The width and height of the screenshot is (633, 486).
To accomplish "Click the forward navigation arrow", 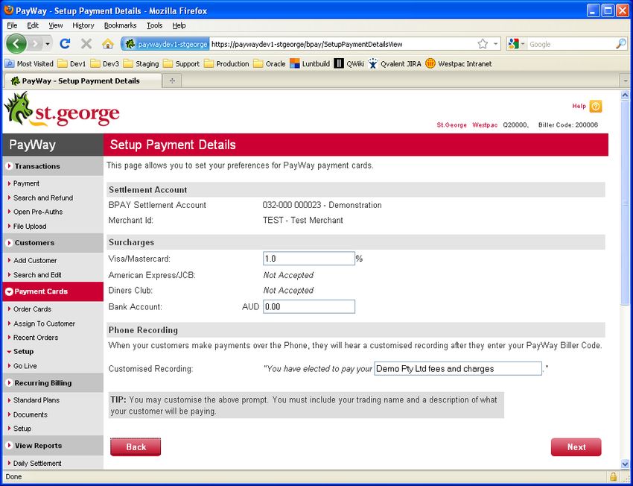I will [x=35, y=44].
